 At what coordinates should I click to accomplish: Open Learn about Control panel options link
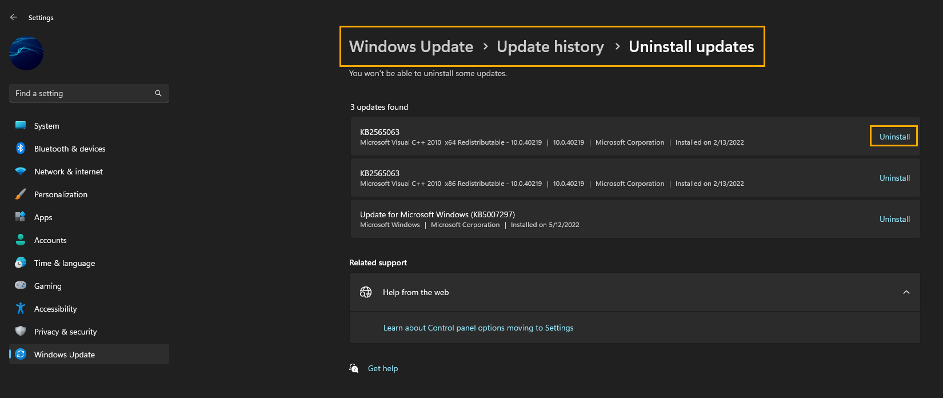click(478, 328)
